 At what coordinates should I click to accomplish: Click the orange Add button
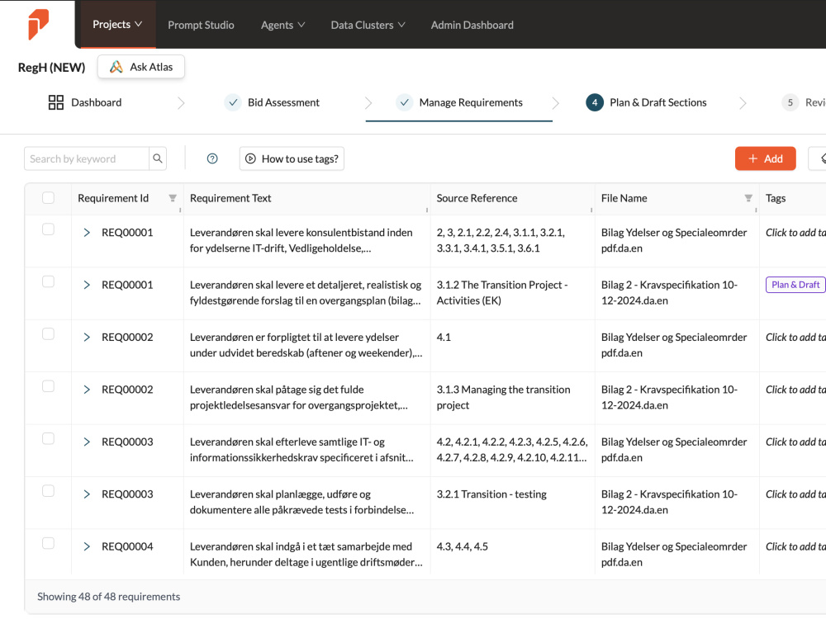pyautogui.click(x=765, y=158)
